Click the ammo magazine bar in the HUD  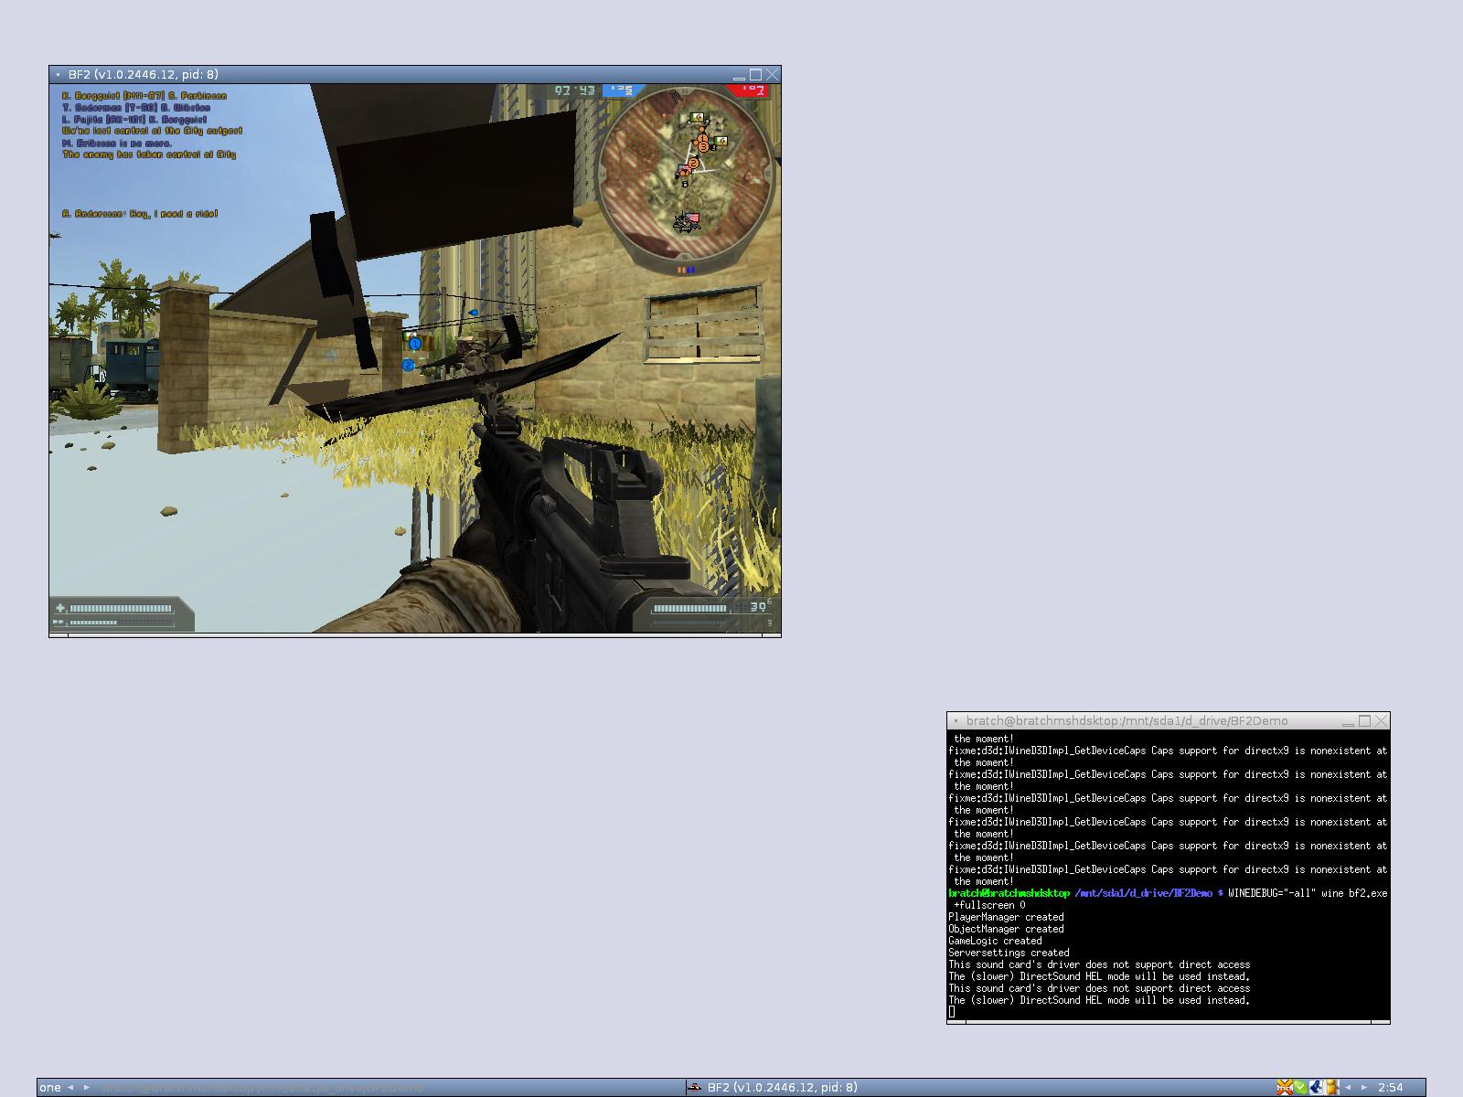pyautogui.click(x=690, y=608)
